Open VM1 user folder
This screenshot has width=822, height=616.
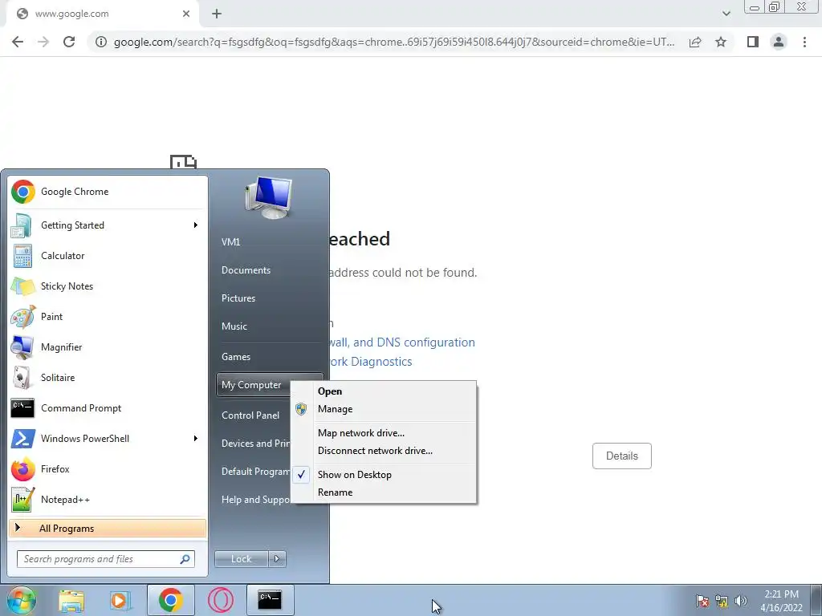[270, 242]
